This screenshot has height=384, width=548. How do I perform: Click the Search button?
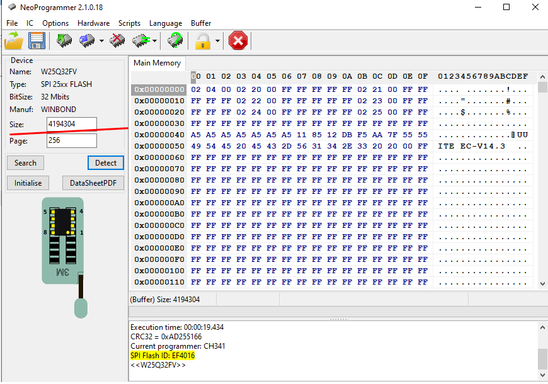click(26, 163)
